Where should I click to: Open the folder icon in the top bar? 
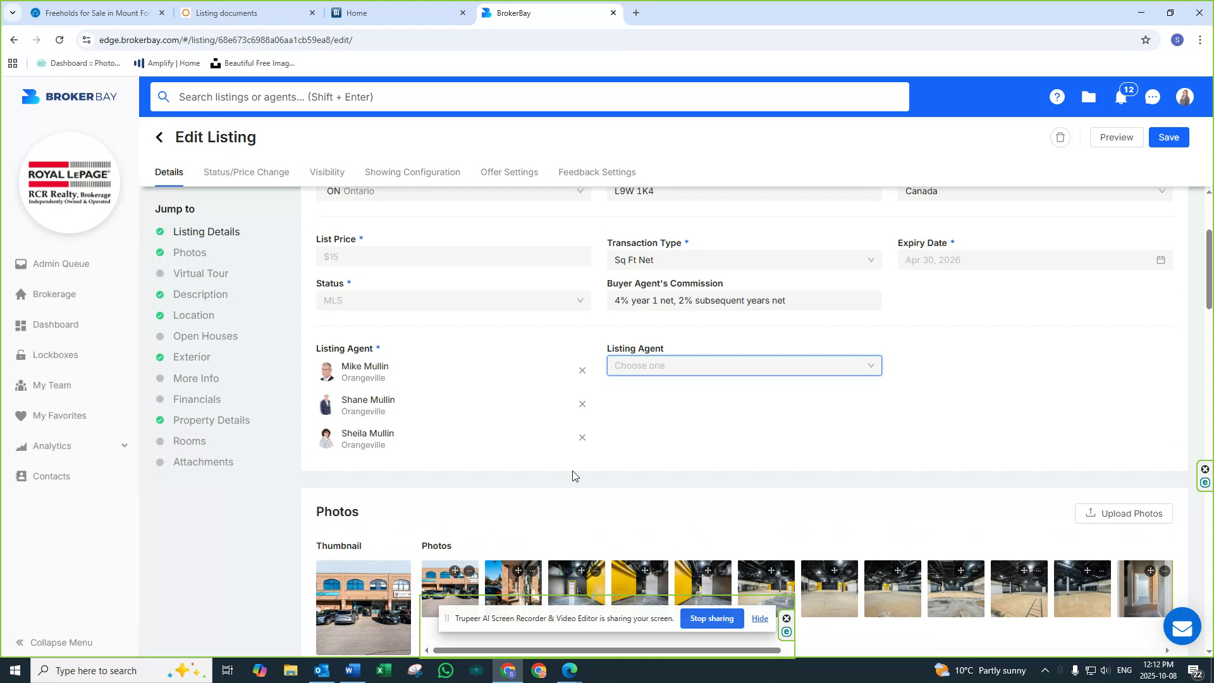[1089, 97]
